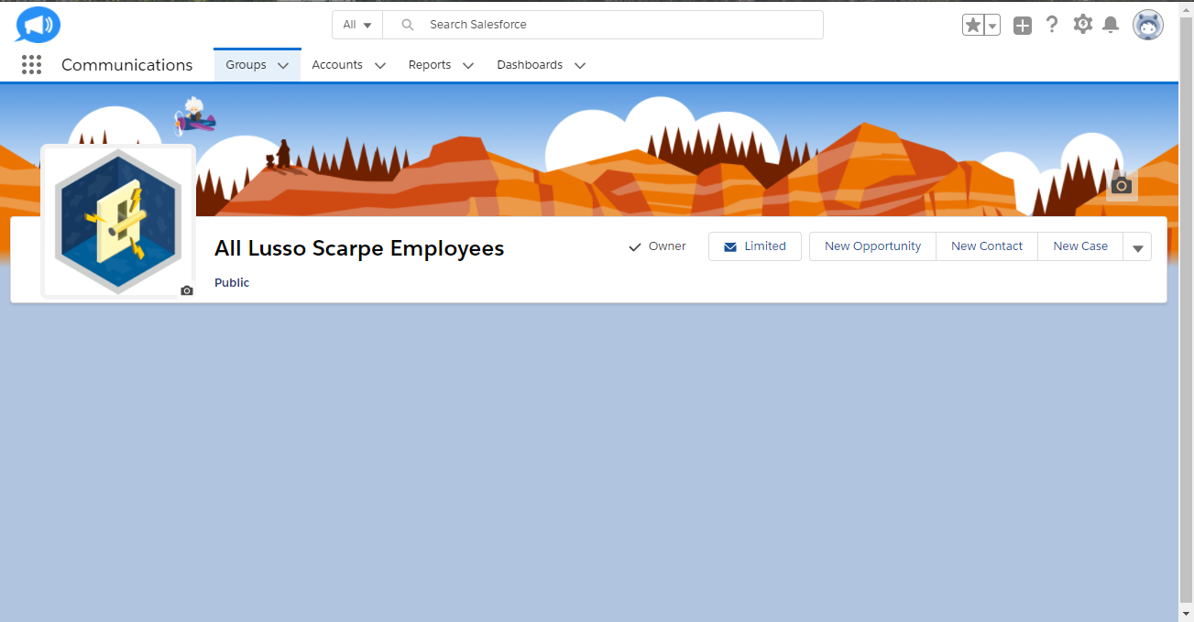Screen dimensions: 1194x622
Task: Click the group's hexagon badge photo
Action: coord(118,222)
